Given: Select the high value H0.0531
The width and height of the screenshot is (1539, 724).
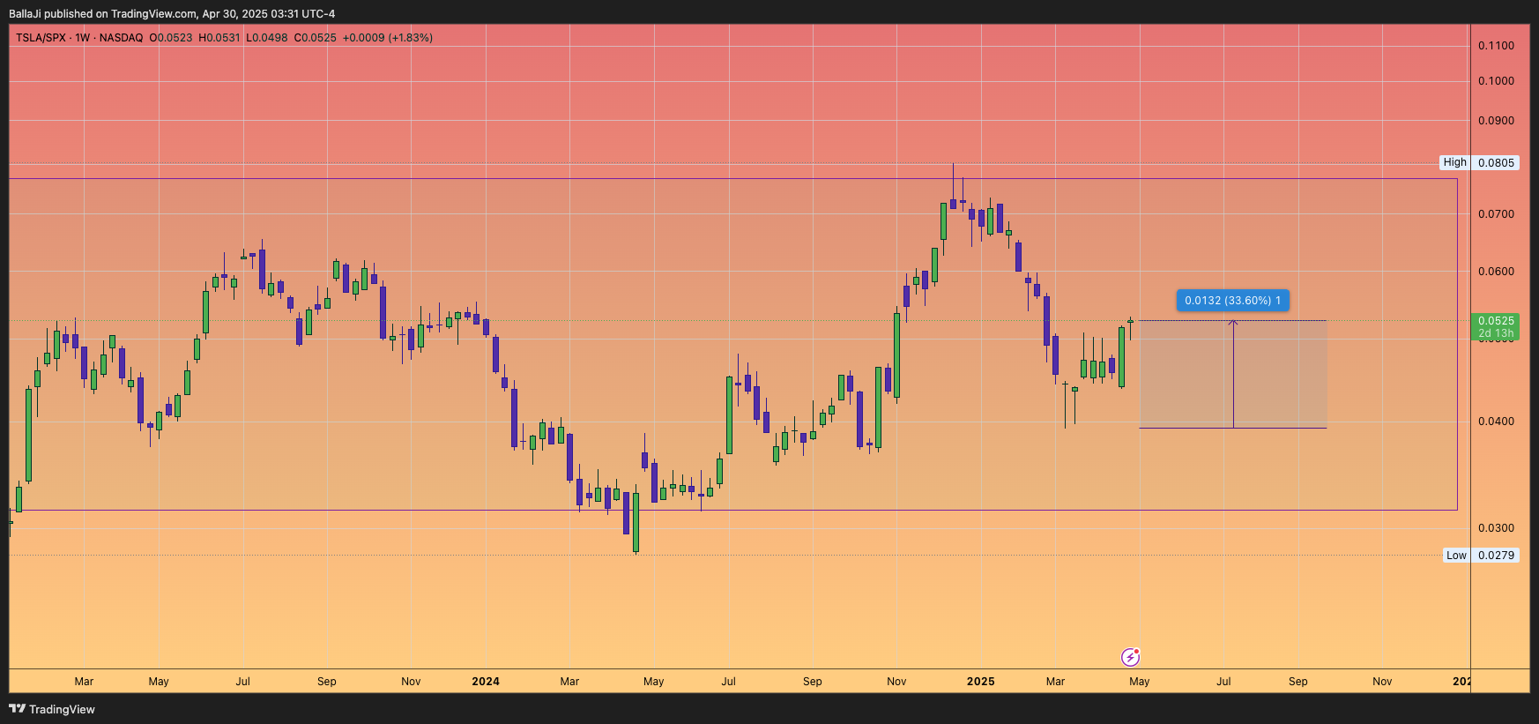Looking at the screenshot, I should coord(219,38).
